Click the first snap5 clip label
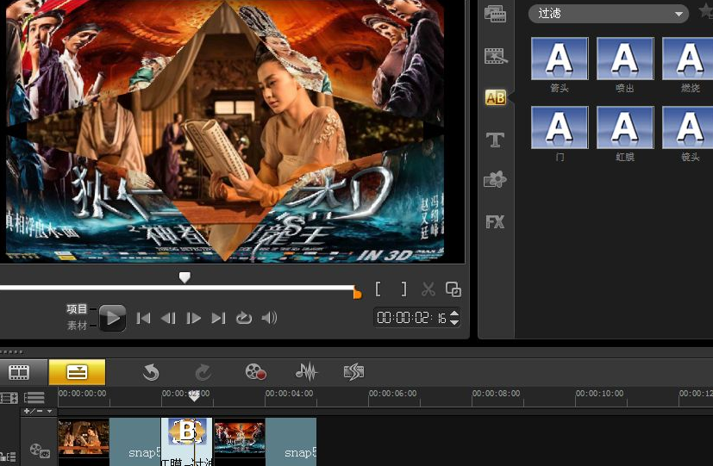 (144, 452)
